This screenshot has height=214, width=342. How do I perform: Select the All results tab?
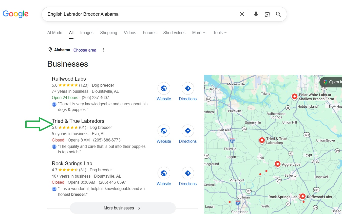71,33
